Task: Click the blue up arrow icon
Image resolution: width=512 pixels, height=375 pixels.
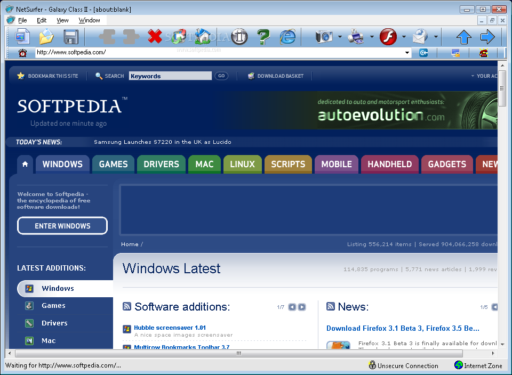Action: point(463,37)
